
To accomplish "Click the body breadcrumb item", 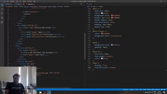I will click(21, 7).
